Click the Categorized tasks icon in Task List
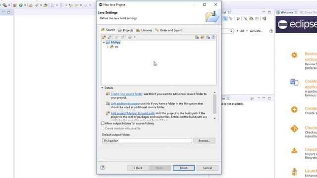This screenshot has height=178, width=317. (225, 19)
